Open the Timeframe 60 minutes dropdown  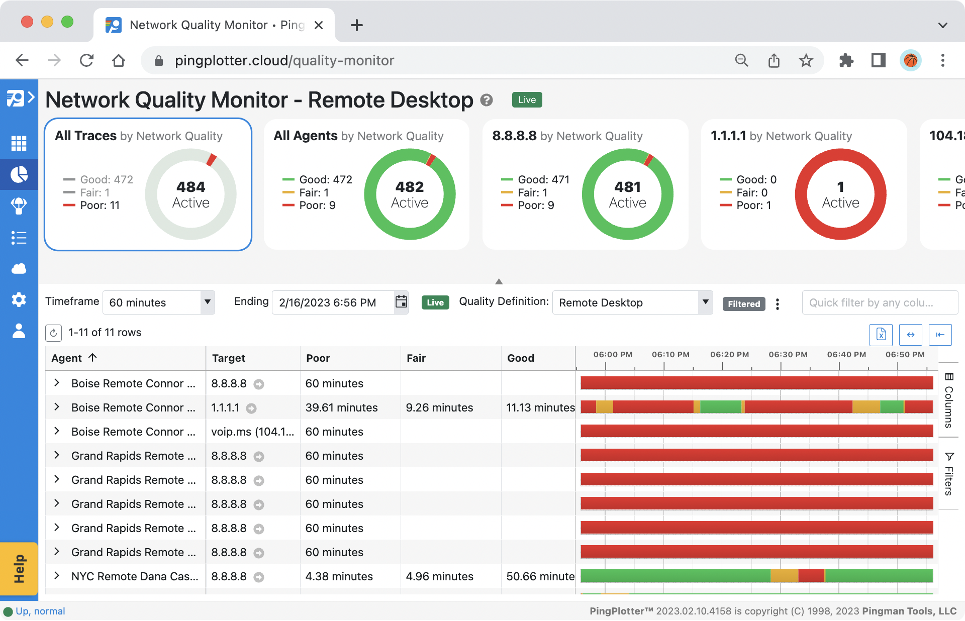pos(158,302)
